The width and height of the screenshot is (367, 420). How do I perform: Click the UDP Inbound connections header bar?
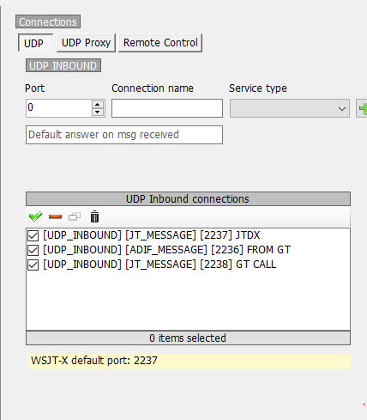(x=188, y=199)
